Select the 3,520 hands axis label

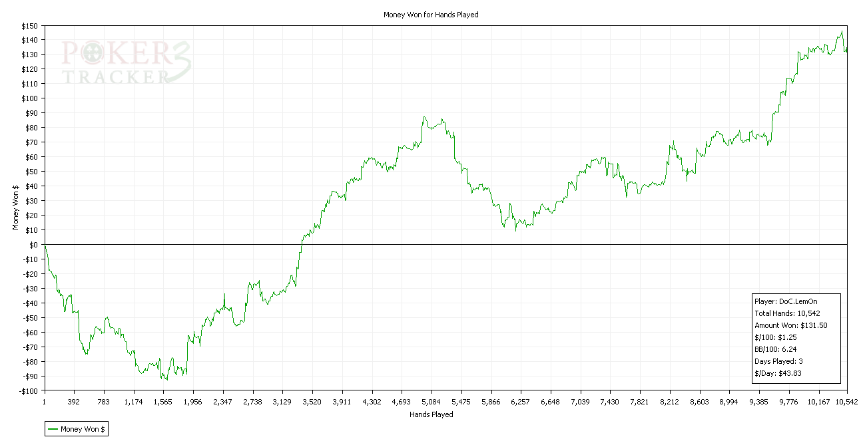312,402
